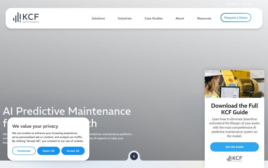The width and height of the screenshot is (268, 168).
Task: Open the About menu
Action: coord(180,18)
